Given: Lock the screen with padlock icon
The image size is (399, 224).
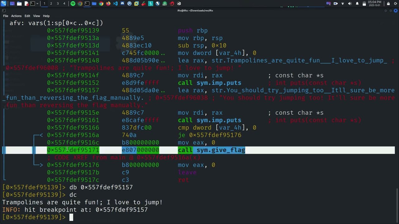Looking at the screenshot, I should (x=388, y=4).
